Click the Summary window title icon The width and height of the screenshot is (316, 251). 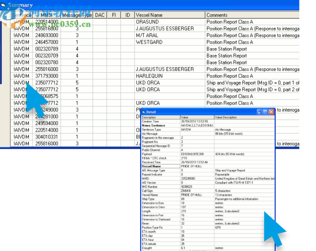[x=3, y=5]
